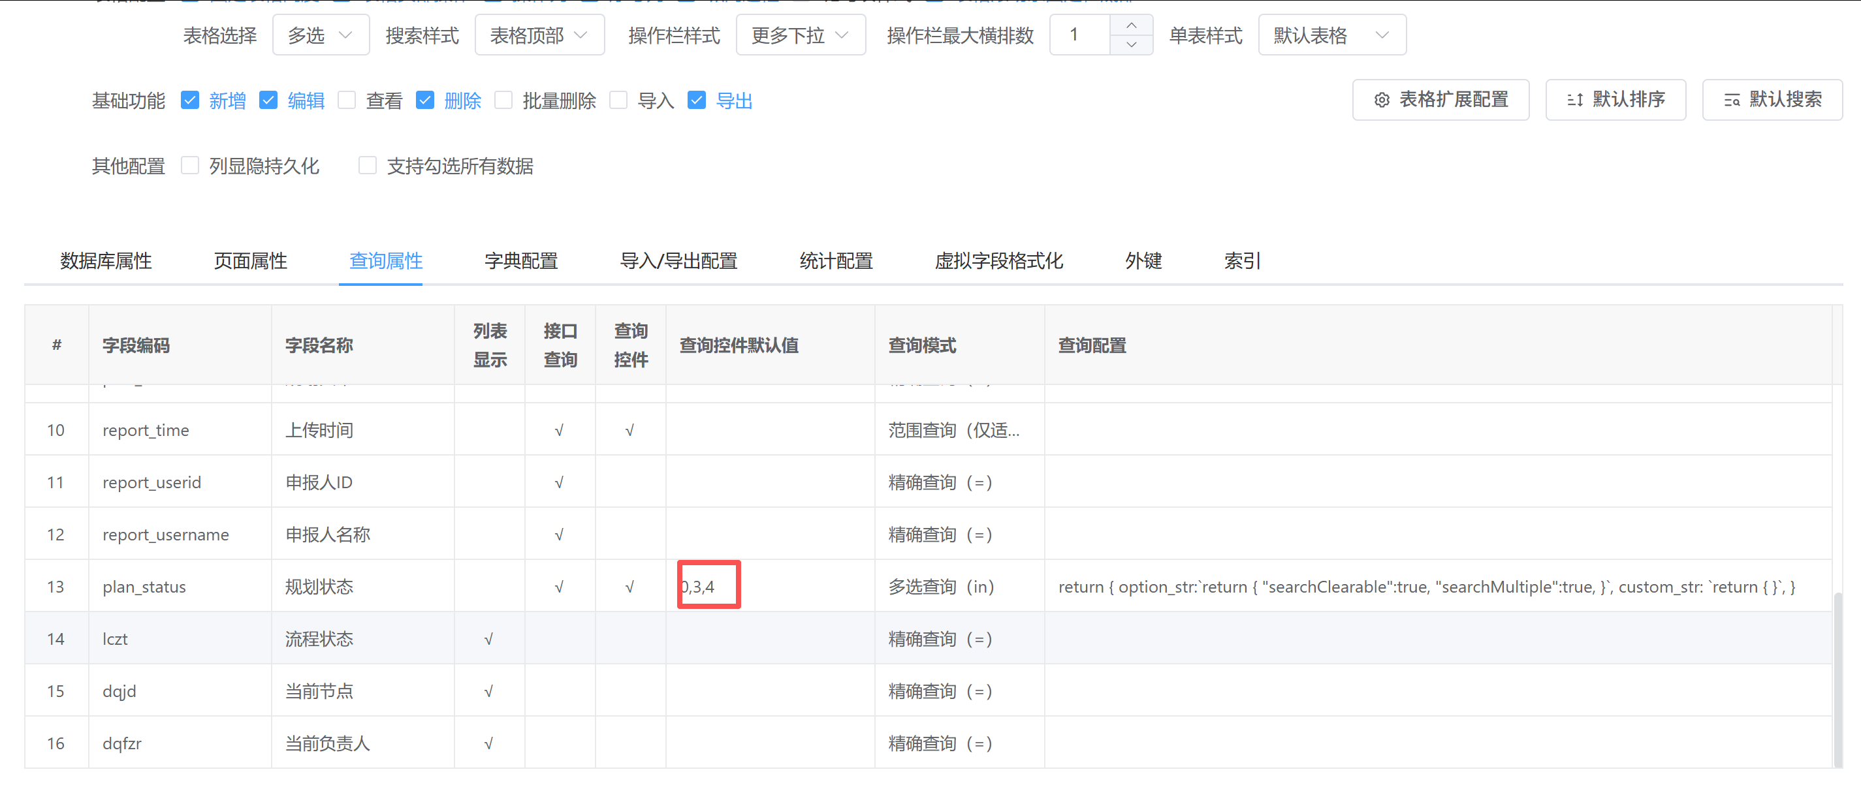Toggle 列表显示 checkmark for lczt row

[489, 638]
